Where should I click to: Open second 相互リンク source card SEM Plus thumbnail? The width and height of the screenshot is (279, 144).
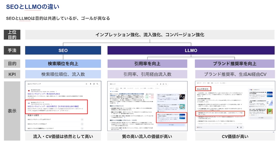pyautogui.click(x=182, y=107)
